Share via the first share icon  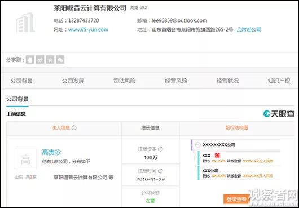tap(30, 60)
